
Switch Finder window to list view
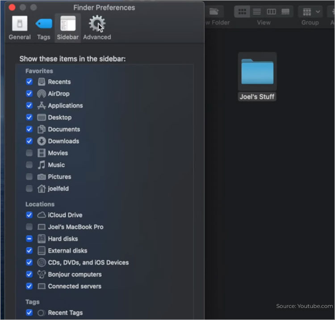pyautogui.click(x=256, y=11)
